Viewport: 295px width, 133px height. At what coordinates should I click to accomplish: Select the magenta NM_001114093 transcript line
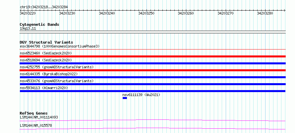(x=152, y=120)
